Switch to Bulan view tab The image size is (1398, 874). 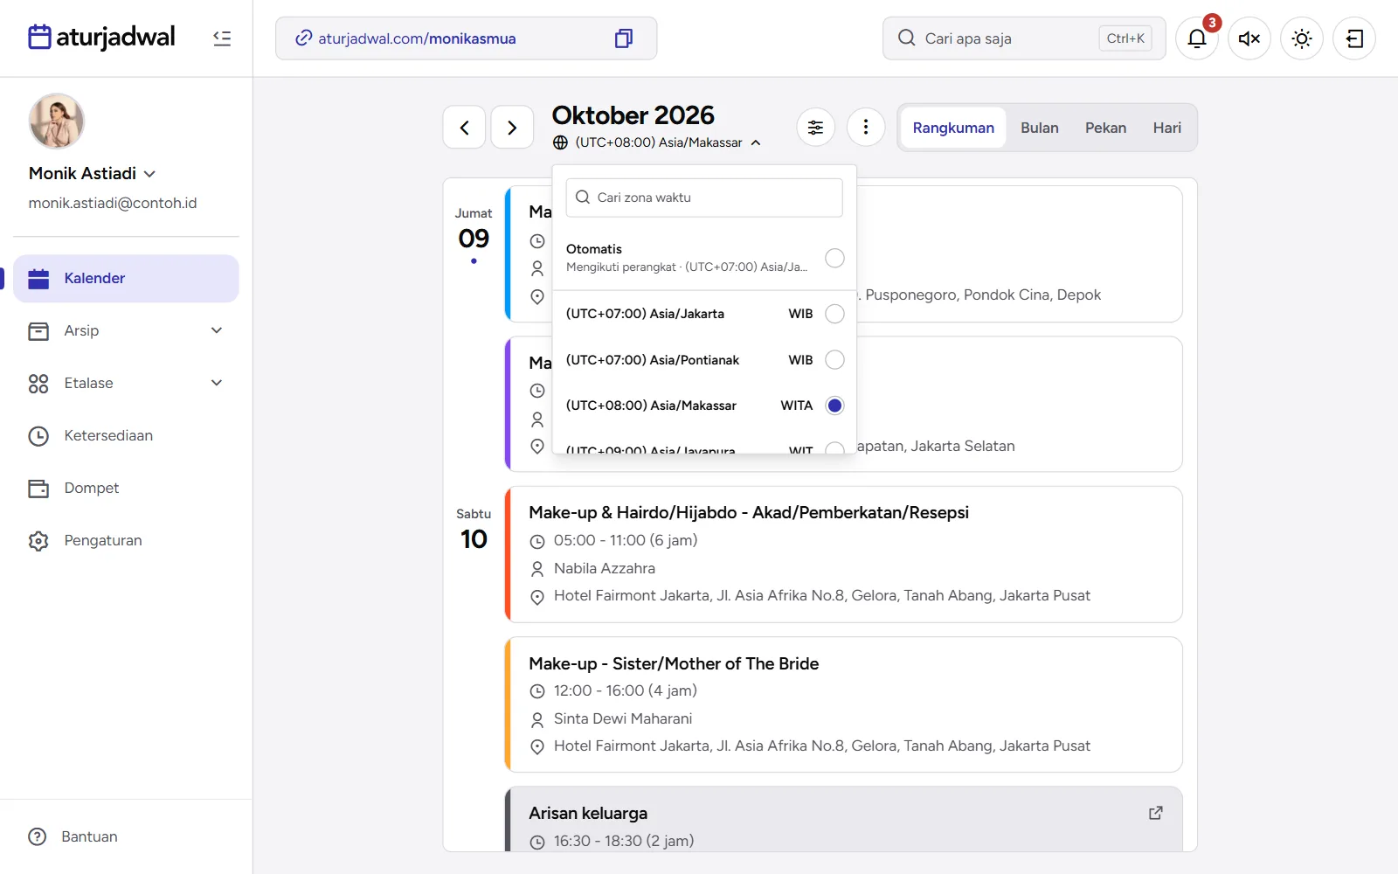click(x=1040, y=128)
